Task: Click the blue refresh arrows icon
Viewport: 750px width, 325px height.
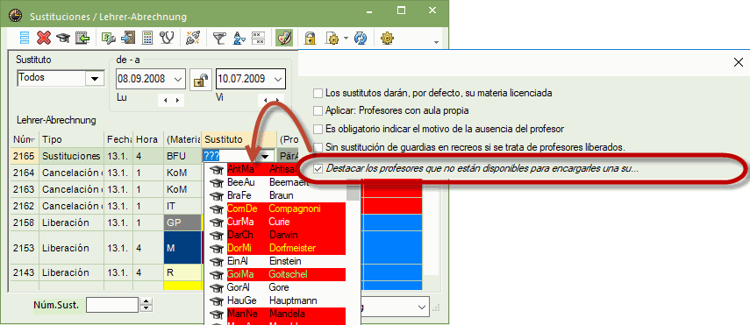Action: [x=361, y=39]
